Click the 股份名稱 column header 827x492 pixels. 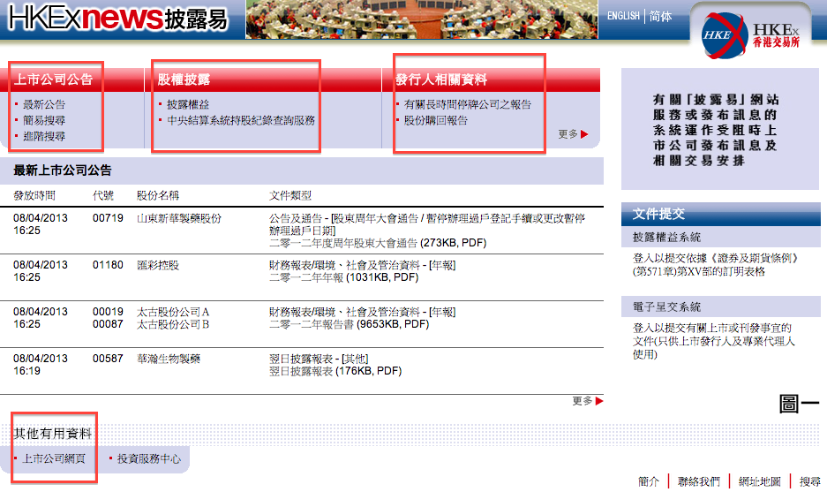click(158, 195)
